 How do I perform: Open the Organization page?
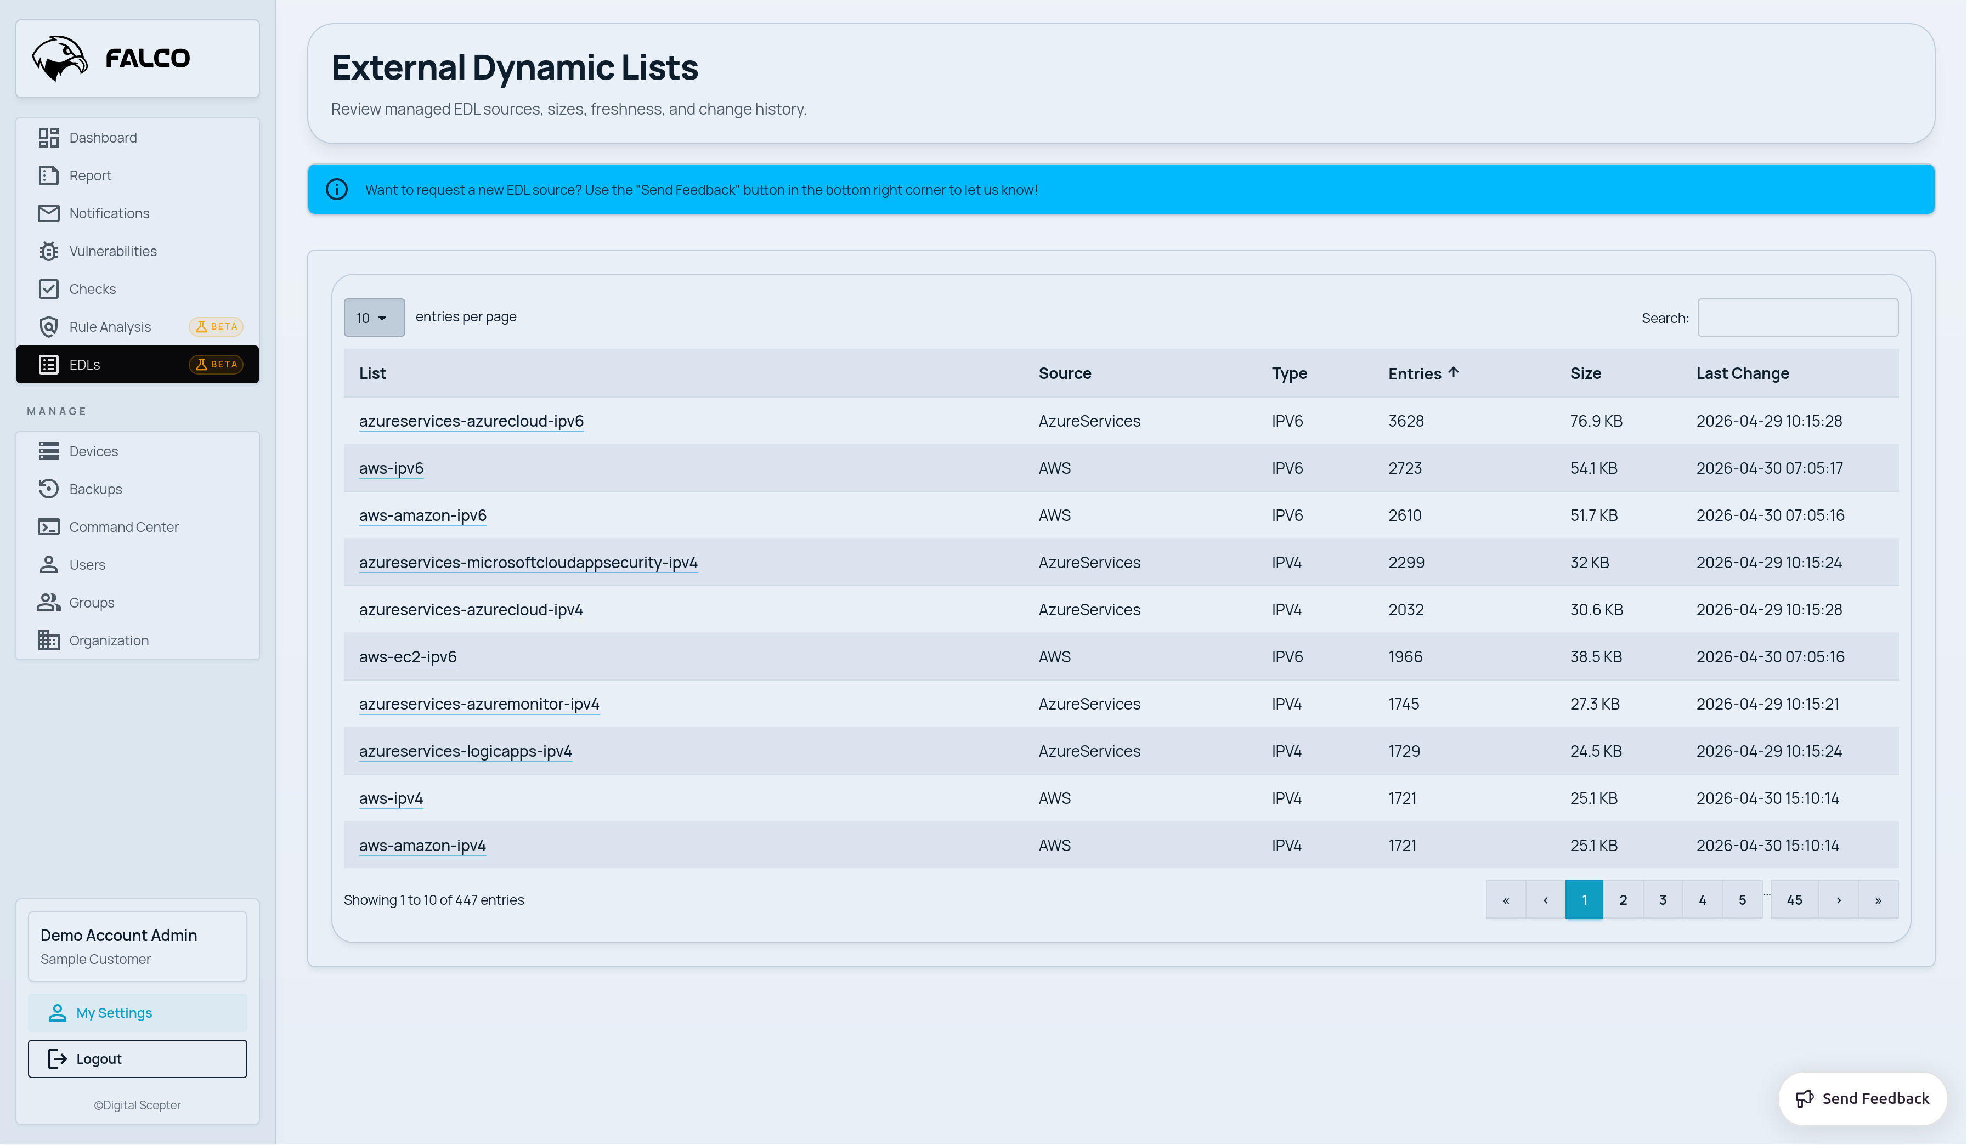pos(137,640)
